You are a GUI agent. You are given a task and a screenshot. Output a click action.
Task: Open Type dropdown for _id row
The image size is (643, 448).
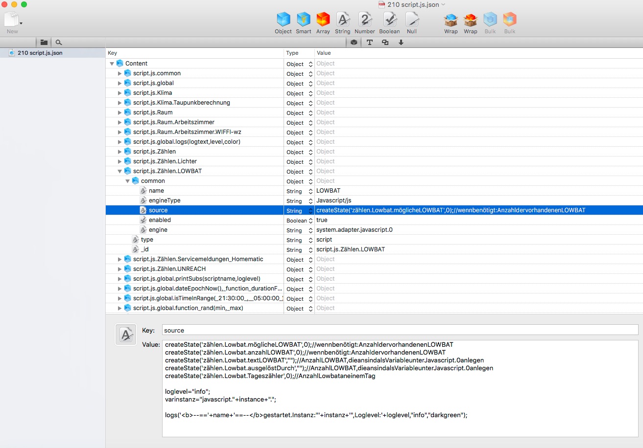pyautogui.click(x=310, y=250)
